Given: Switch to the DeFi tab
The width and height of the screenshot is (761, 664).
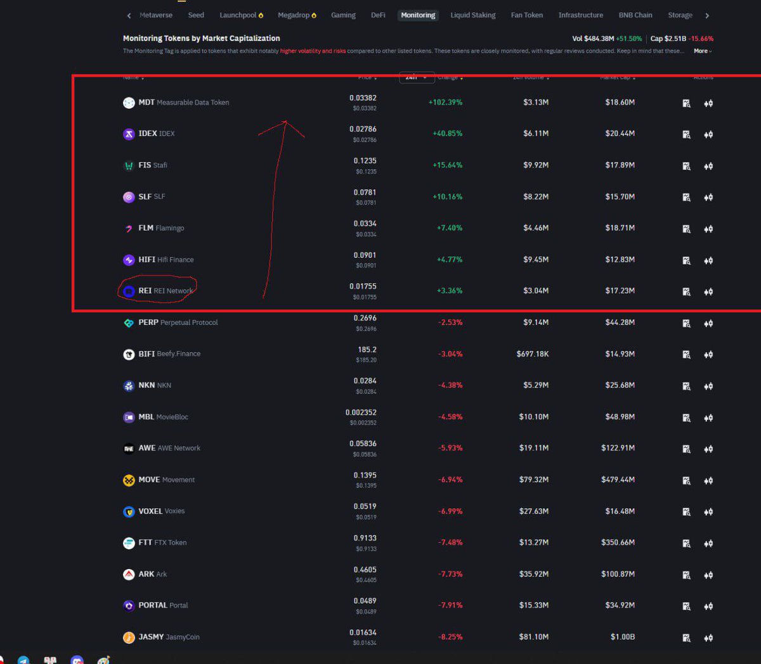Looking at the screenshot, I should tap(378, 15).
